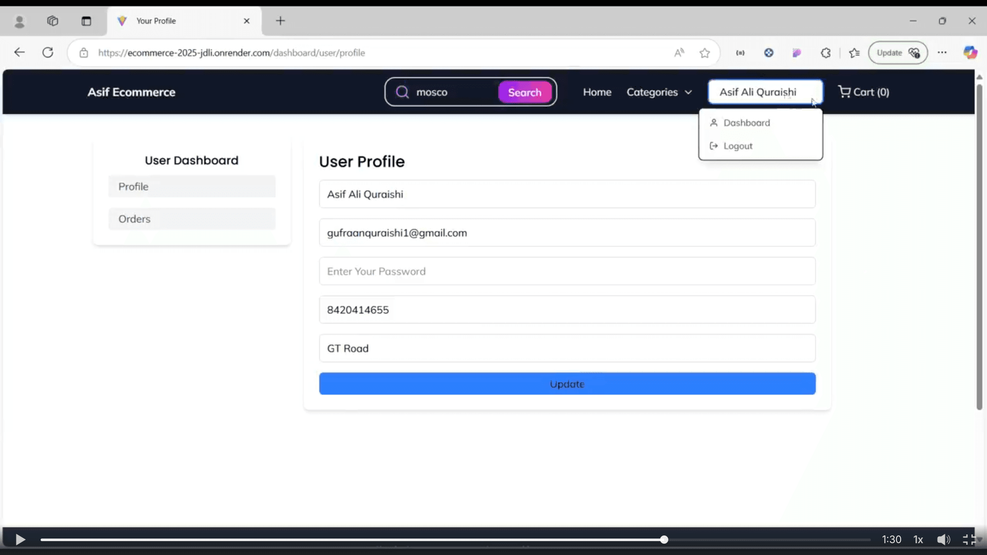Open the browser extensions puzzle icon
Image resolution: width=987 pixels, height=555 pixels.
tap(826, 52)
